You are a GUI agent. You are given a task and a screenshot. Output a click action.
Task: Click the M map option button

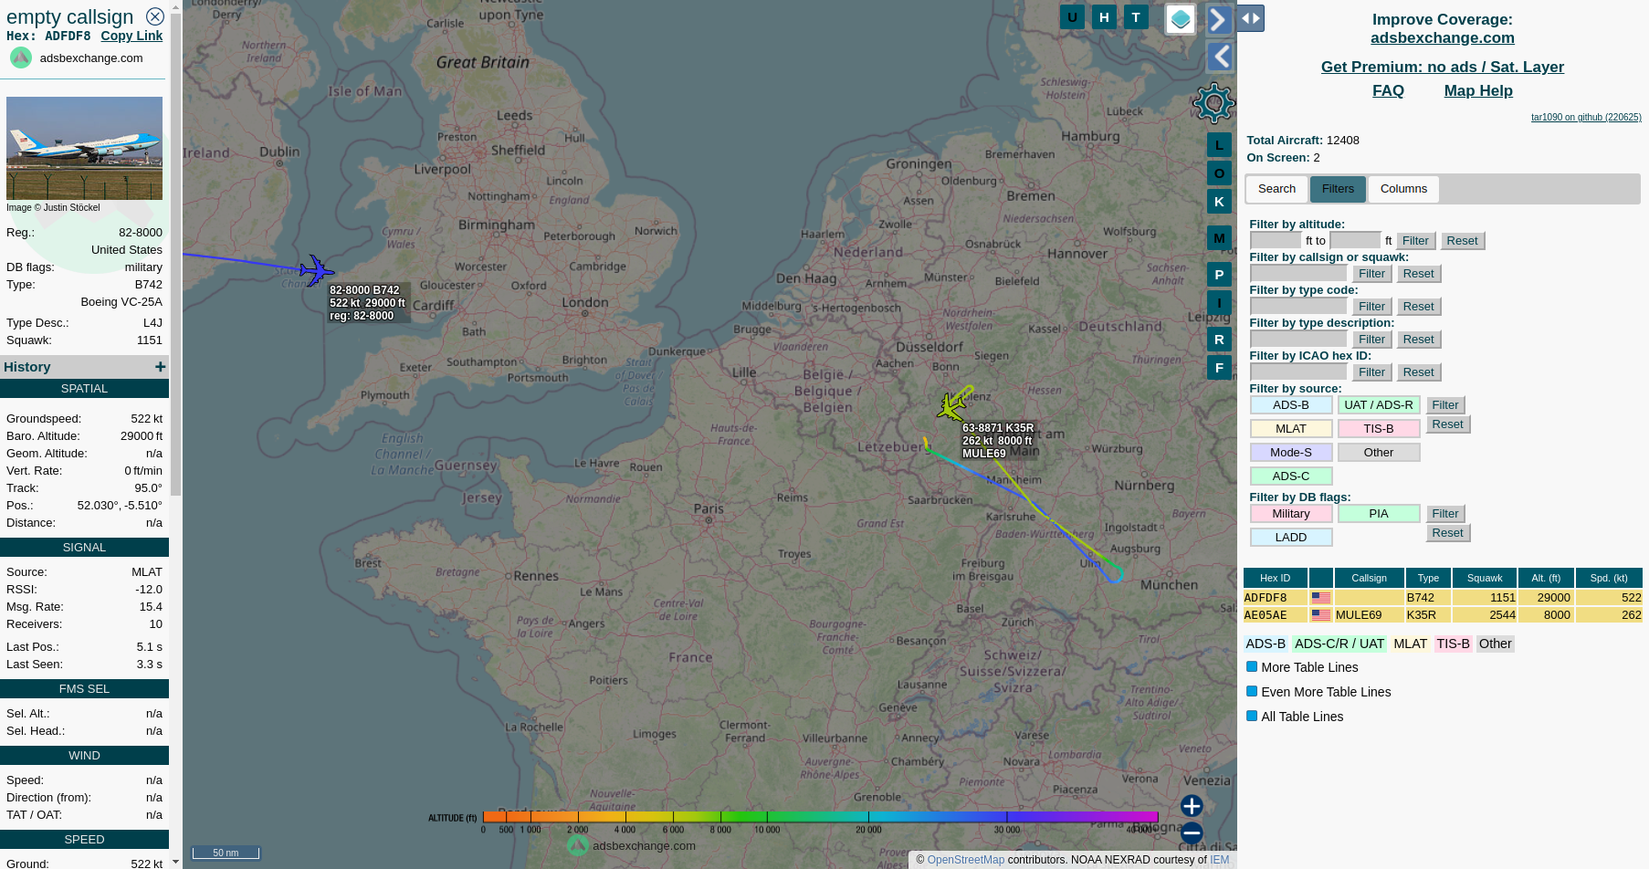pyautogui.click(x=1219, y=238)
